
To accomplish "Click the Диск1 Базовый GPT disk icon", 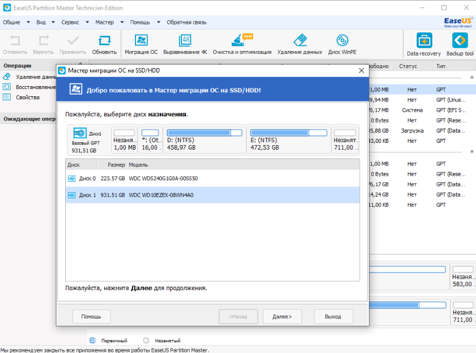I will [x=80, y=133].
